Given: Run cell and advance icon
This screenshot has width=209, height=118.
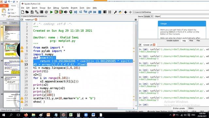Looking at the screenshot, I should point(61,12).
